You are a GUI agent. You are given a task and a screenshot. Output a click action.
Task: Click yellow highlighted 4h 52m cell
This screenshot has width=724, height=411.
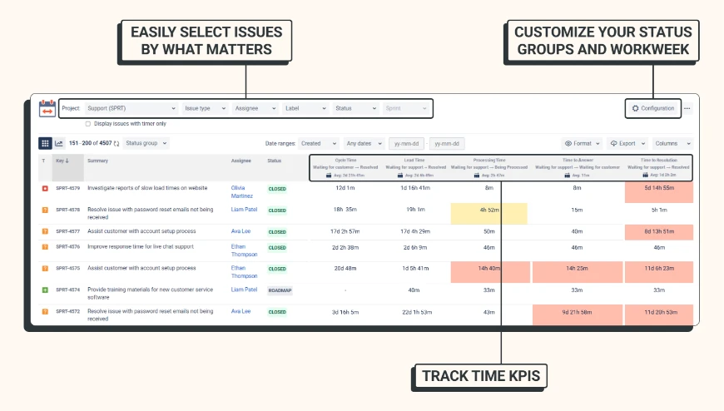click(x=489, y=214)
